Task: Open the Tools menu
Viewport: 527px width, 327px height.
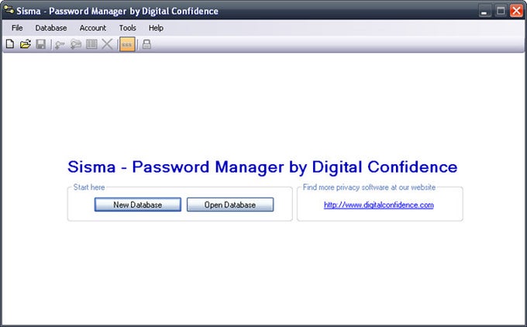Action: pos(127,28)
